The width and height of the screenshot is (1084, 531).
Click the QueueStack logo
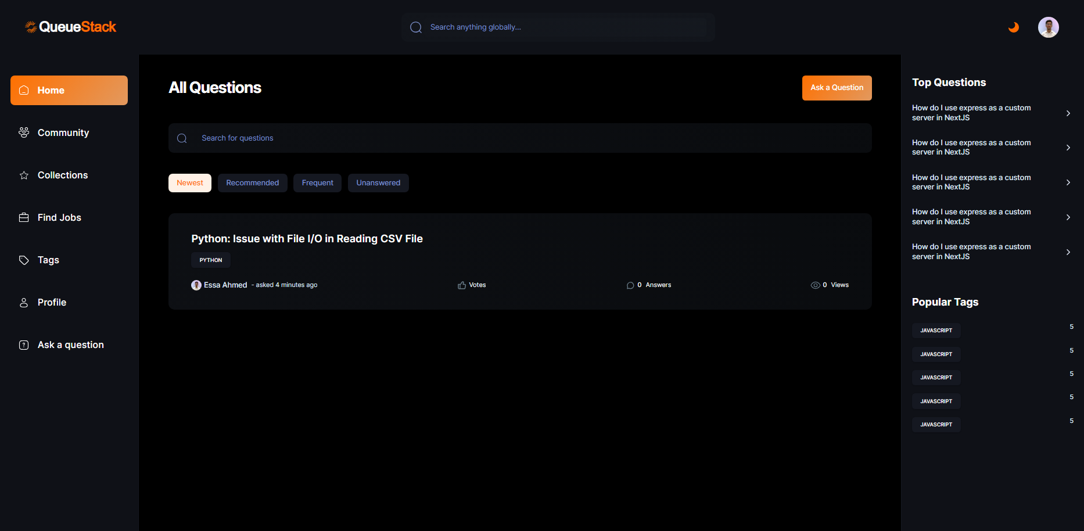coord(70,27)
